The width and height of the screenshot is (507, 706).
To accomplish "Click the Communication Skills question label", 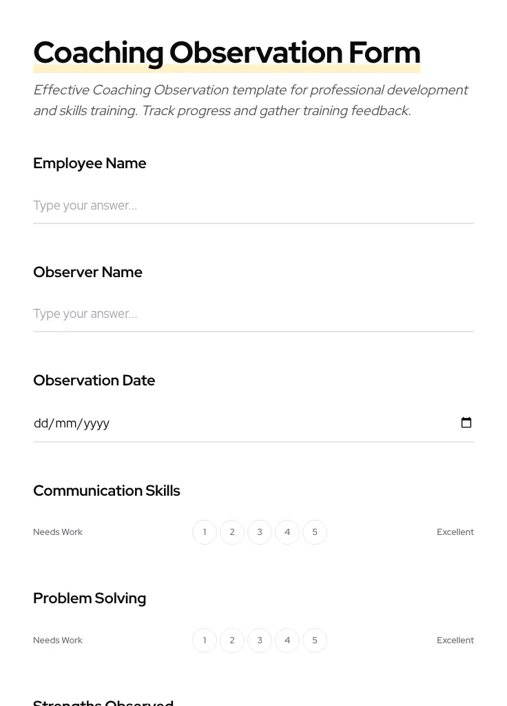I will [106, 491].
